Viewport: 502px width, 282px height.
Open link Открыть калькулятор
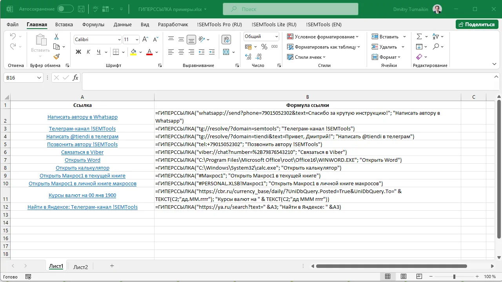click(x=82, y=168)
